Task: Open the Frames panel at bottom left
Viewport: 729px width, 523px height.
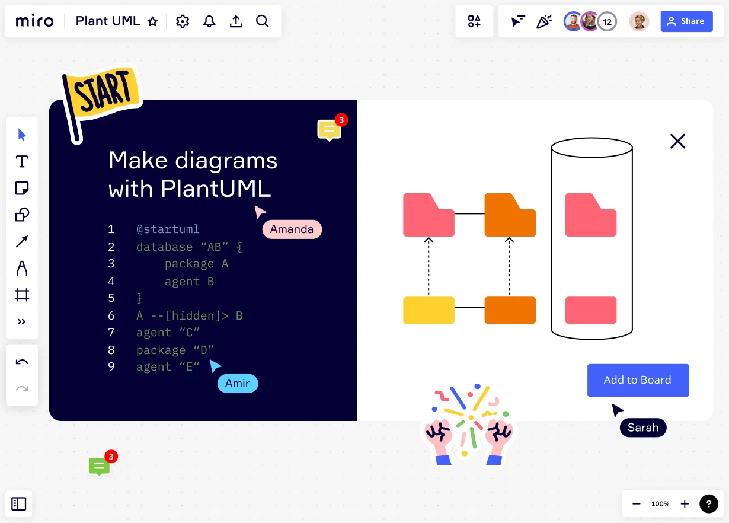Action: point(19,503)
